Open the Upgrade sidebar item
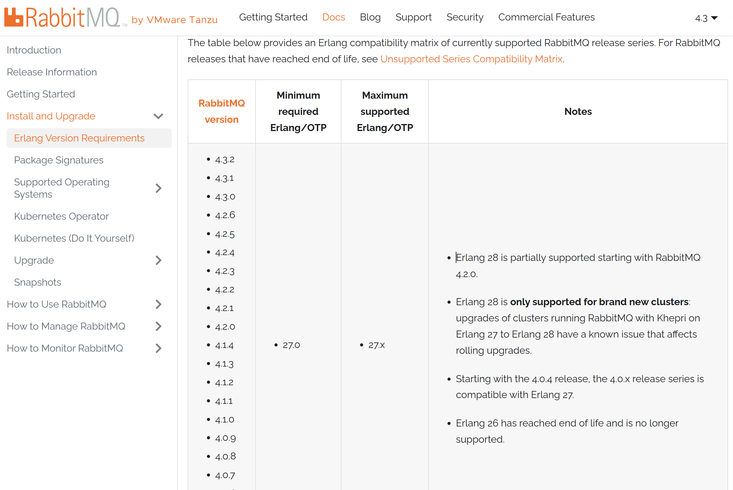Screen dimensions: 733x490 (x=34, y=260)
